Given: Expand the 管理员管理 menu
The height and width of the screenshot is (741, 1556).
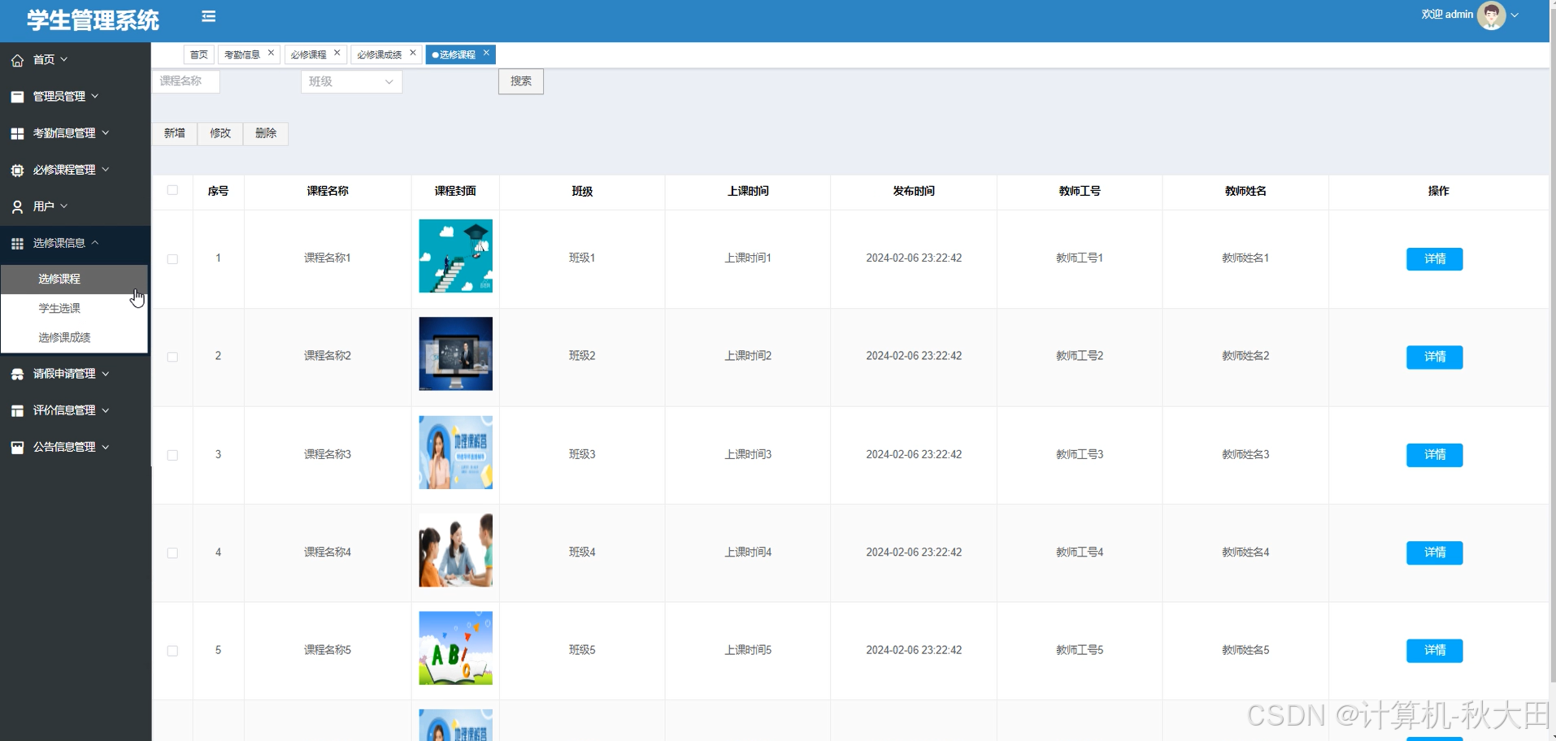Looking at the screenshot, I should (x=95, y=96).
